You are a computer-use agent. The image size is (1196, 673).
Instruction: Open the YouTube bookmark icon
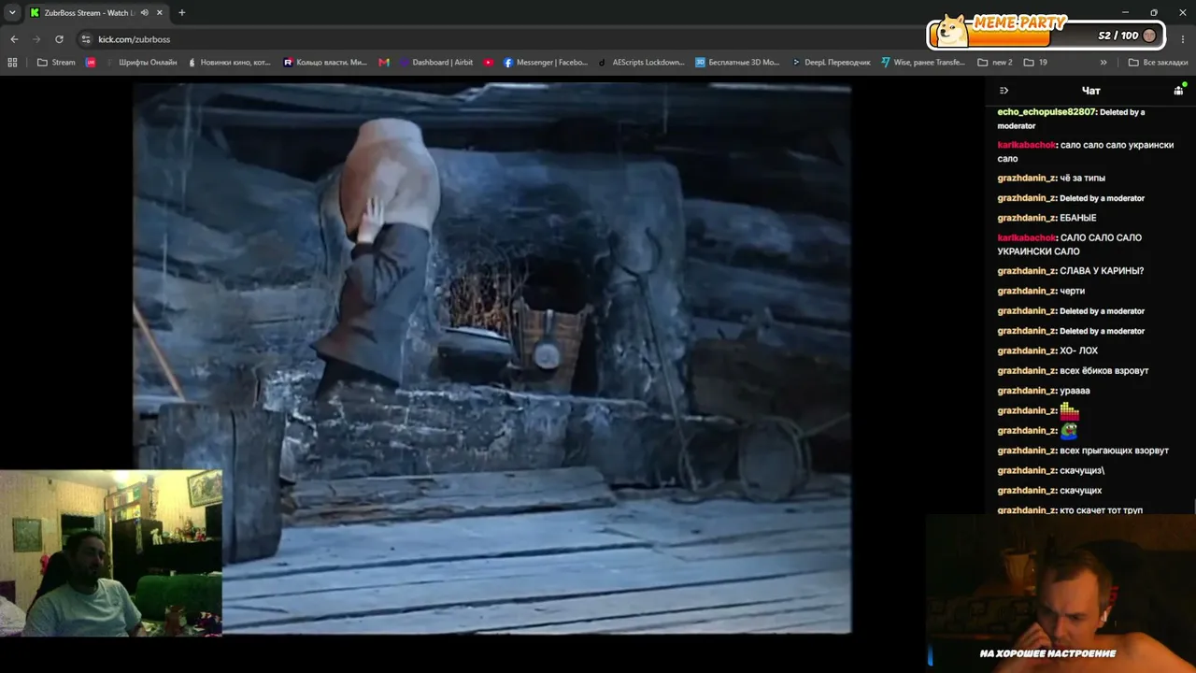489,63
